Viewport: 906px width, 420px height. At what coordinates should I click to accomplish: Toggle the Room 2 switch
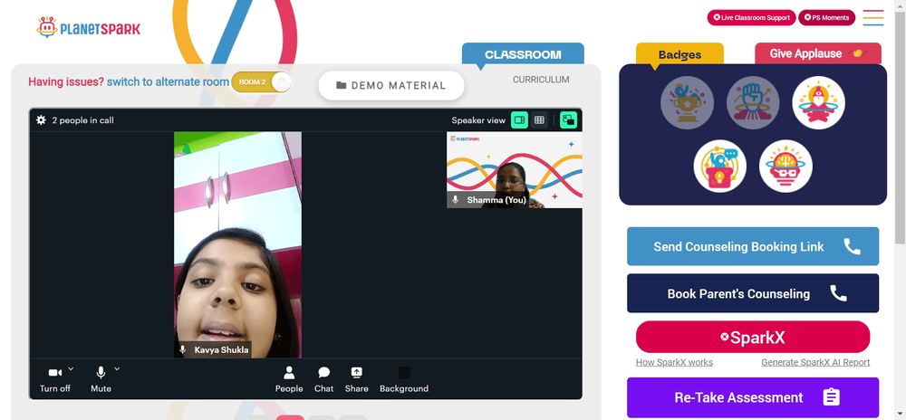(x=262, y=82)
